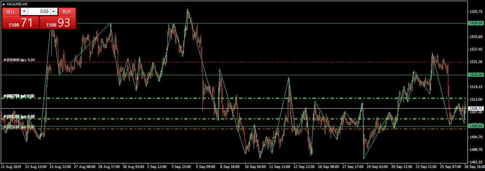Click the 23 Sep 21:00 time label
Image resolution: width=485 pixels, height=171 pixels.
pos(426,166)
